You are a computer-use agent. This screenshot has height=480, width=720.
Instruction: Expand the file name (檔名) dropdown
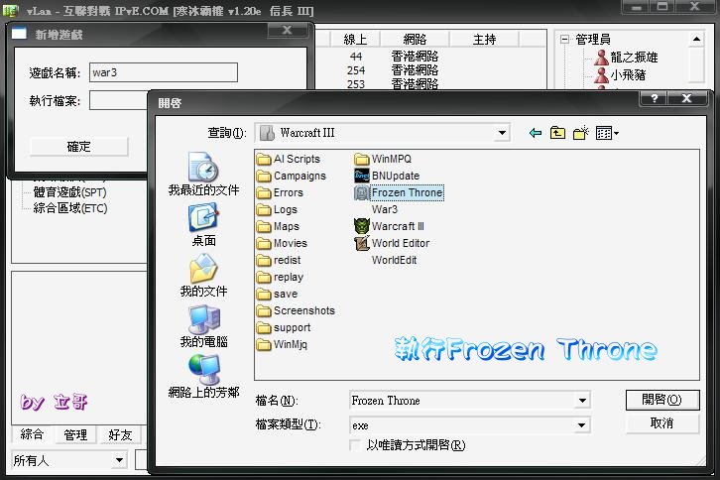[582, 401]
